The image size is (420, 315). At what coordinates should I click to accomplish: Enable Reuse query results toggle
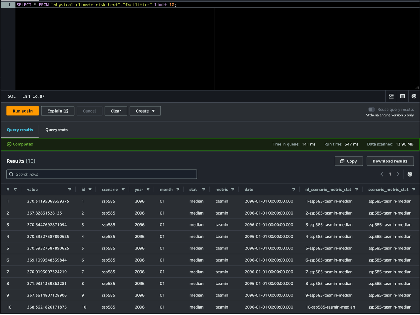pos(372,110)
